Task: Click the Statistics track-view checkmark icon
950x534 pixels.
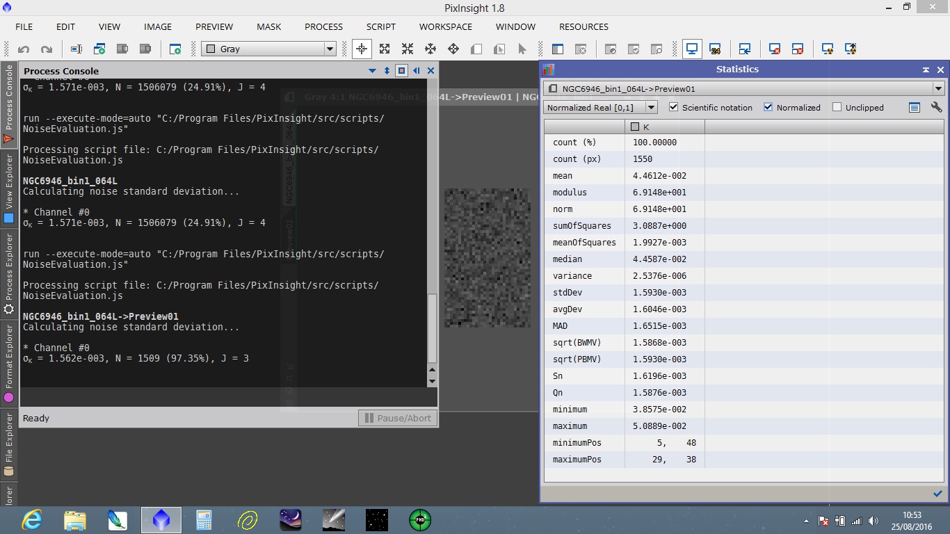Action: pyautogui.click(x=937, y=494)
